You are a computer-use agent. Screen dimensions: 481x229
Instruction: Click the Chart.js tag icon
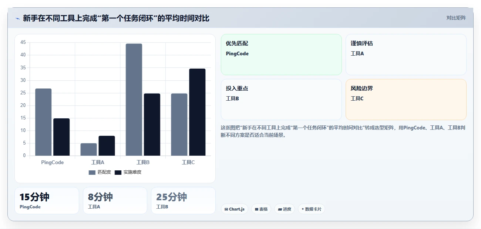226,209
